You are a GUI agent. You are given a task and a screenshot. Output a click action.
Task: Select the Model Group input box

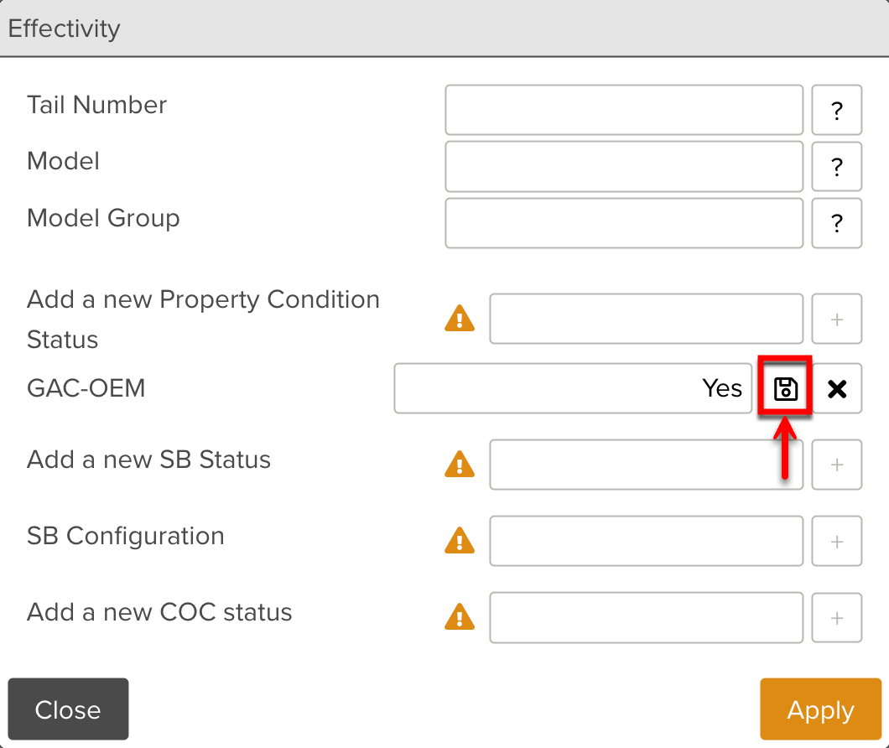(x=624, y=223)
